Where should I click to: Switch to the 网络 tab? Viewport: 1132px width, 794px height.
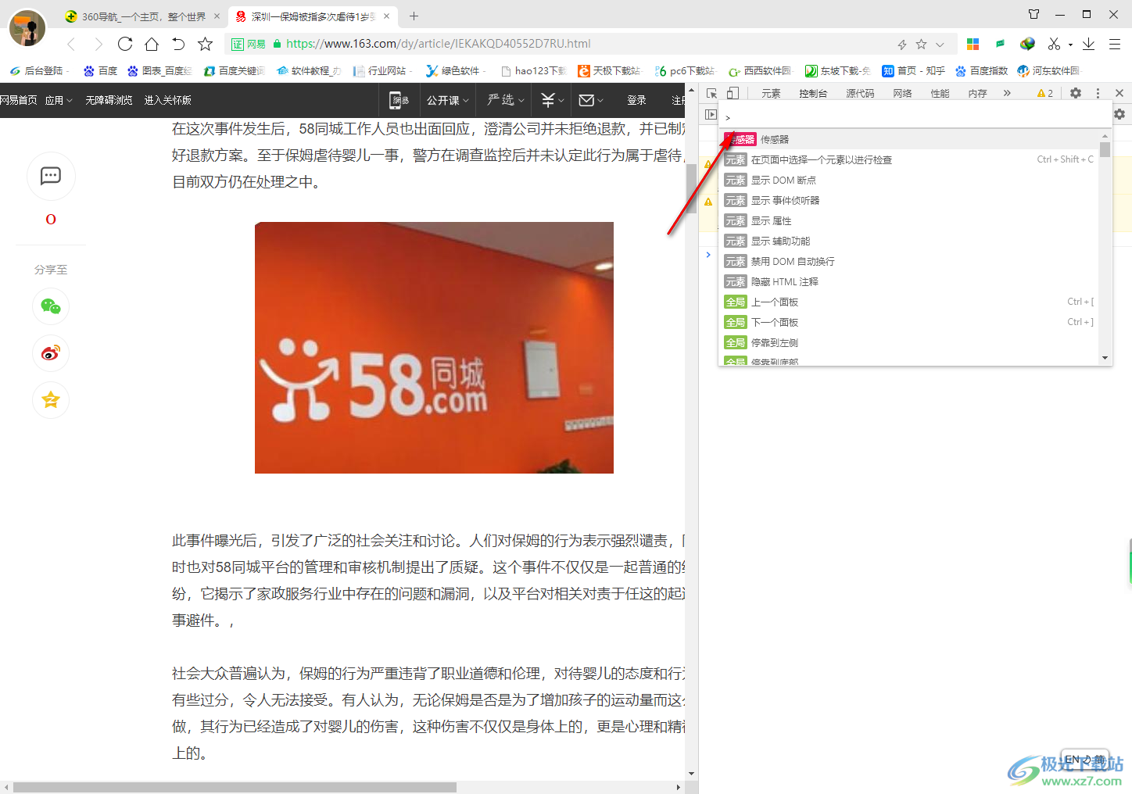click(x=902, y=93)
